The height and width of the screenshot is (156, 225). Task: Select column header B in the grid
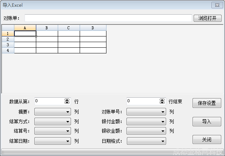click(47, 28)
